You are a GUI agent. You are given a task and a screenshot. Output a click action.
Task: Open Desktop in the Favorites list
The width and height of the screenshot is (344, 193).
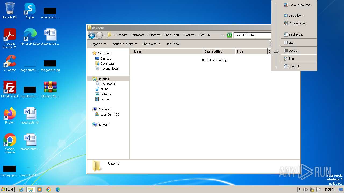pyautogui.click(x=103, y=58)
